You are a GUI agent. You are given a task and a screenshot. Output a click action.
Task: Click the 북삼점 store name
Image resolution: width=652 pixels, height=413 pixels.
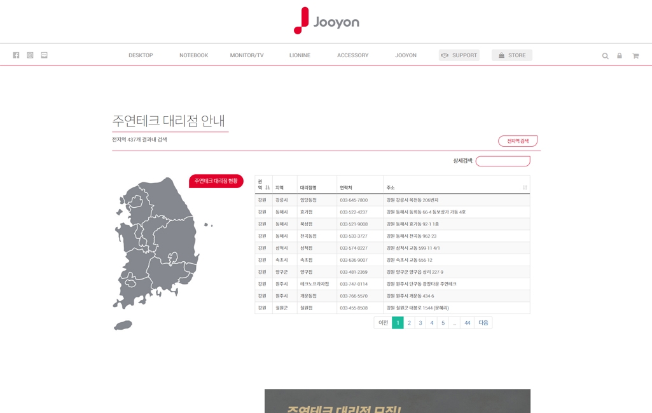point(306,224)
